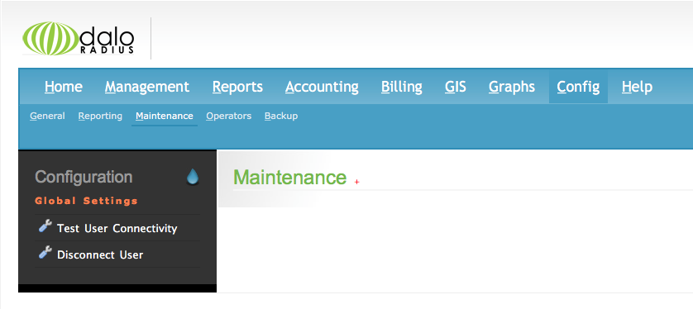
Task: Open the Test User Connectivity link
Action: click(x=117, y=229)
